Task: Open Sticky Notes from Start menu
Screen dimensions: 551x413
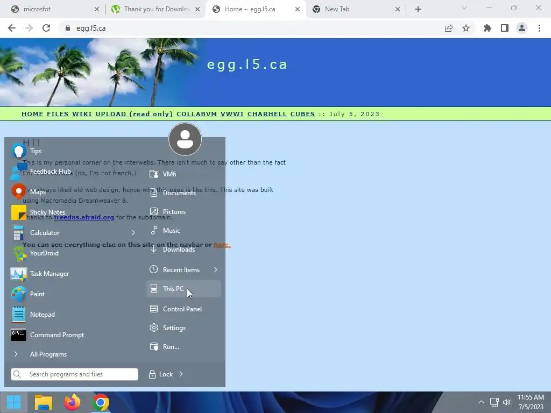Action: [73, 212]
